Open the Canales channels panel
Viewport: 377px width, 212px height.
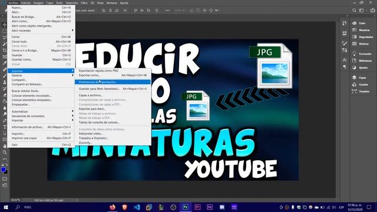tap(360, 85)
